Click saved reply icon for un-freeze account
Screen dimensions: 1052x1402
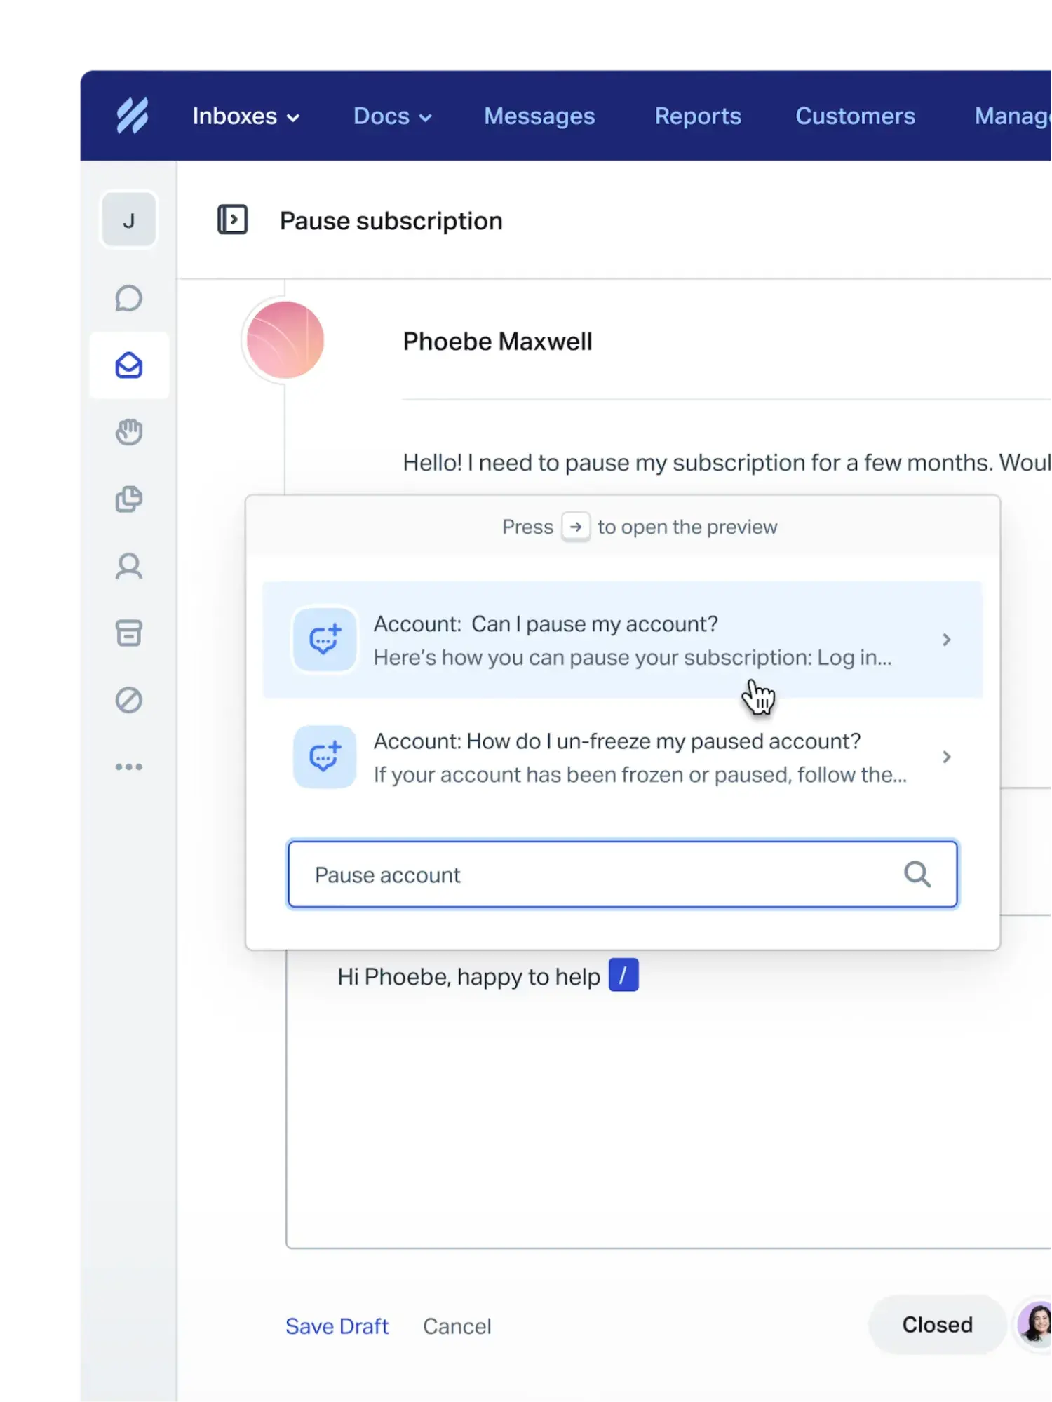[x=325, y=757]
